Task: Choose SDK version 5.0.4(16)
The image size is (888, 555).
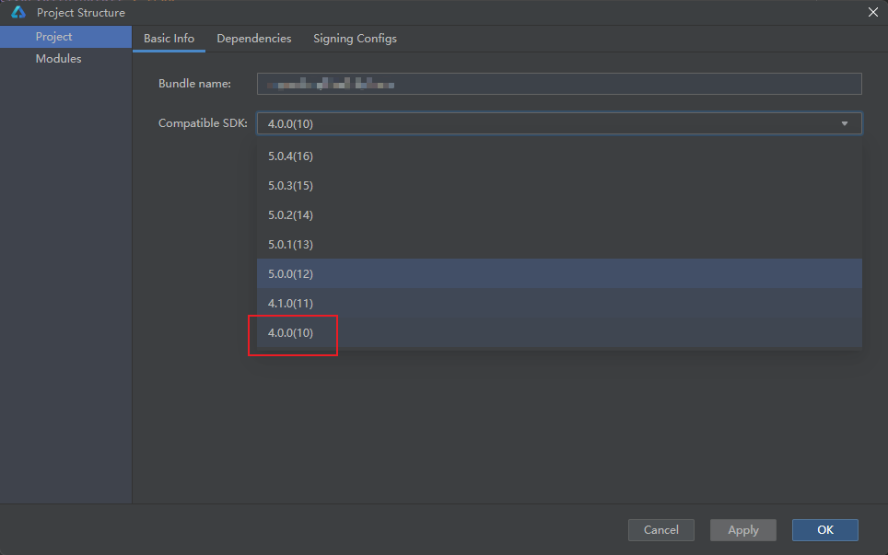Action: pos(290,156)
